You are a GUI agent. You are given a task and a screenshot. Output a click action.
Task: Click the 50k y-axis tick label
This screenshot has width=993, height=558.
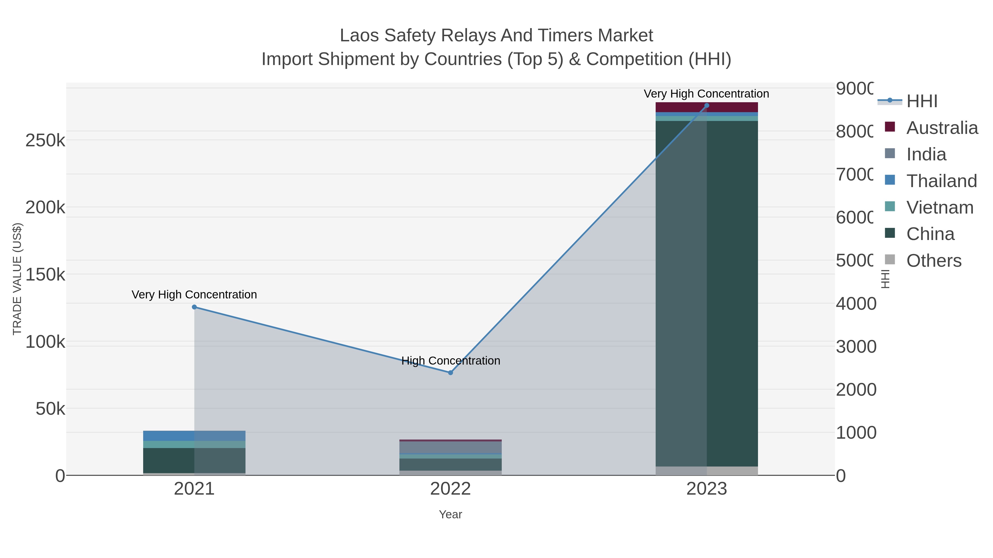coord(50,409)
